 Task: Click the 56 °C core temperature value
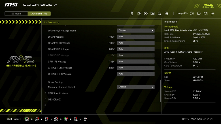pos(195,66)
